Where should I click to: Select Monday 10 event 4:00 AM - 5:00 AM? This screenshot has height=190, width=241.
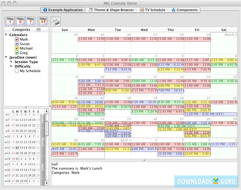(91, 81)
